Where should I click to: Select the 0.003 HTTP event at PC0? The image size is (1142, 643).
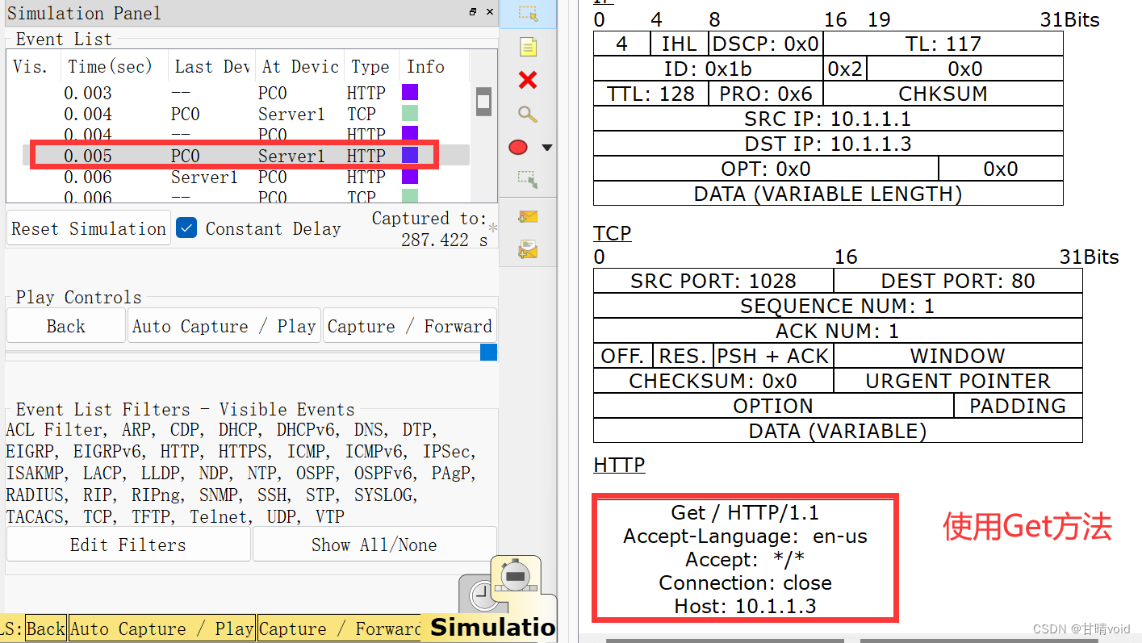click(238, 93)
